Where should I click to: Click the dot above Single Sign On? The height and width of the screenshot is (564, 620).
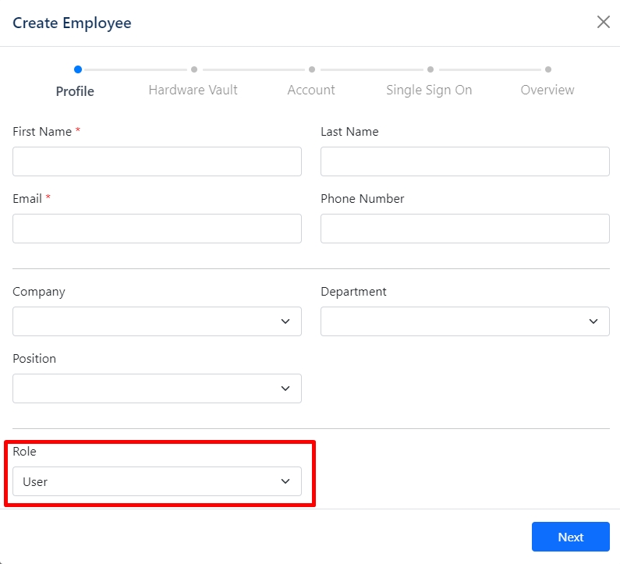[430, 69]
